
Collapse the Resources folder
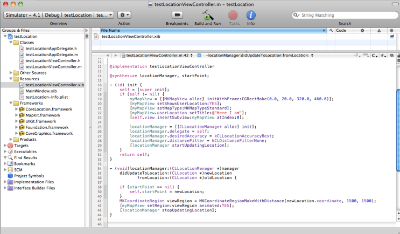[x=11, y=79]
